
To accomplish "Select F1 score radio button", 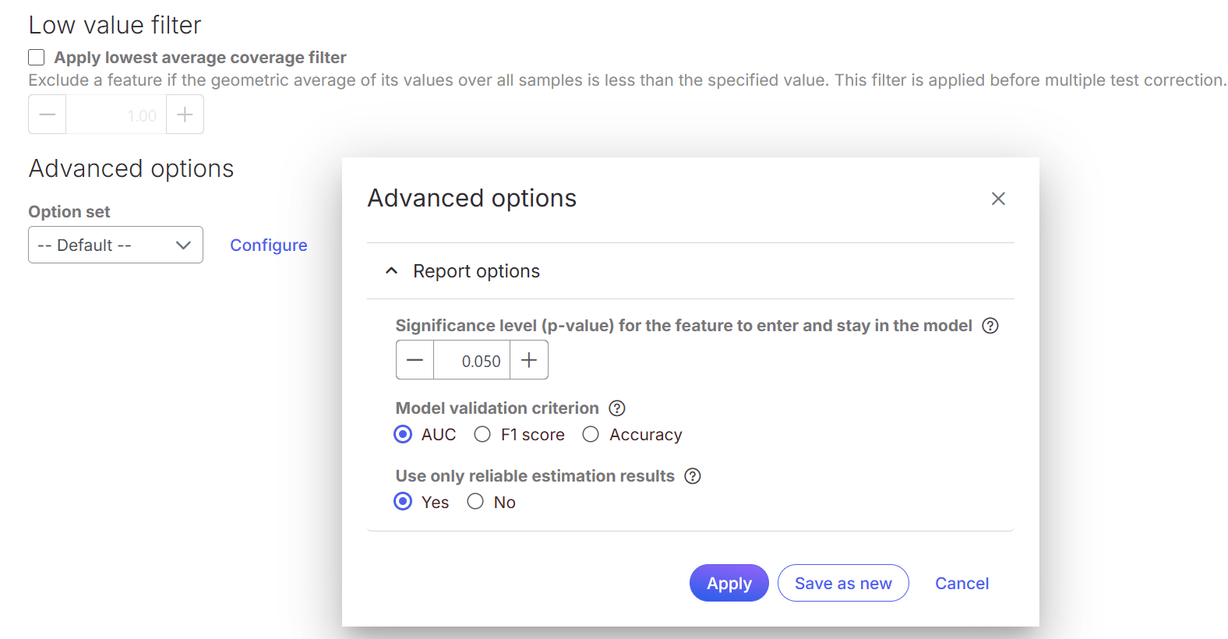I will click(482, 434).
